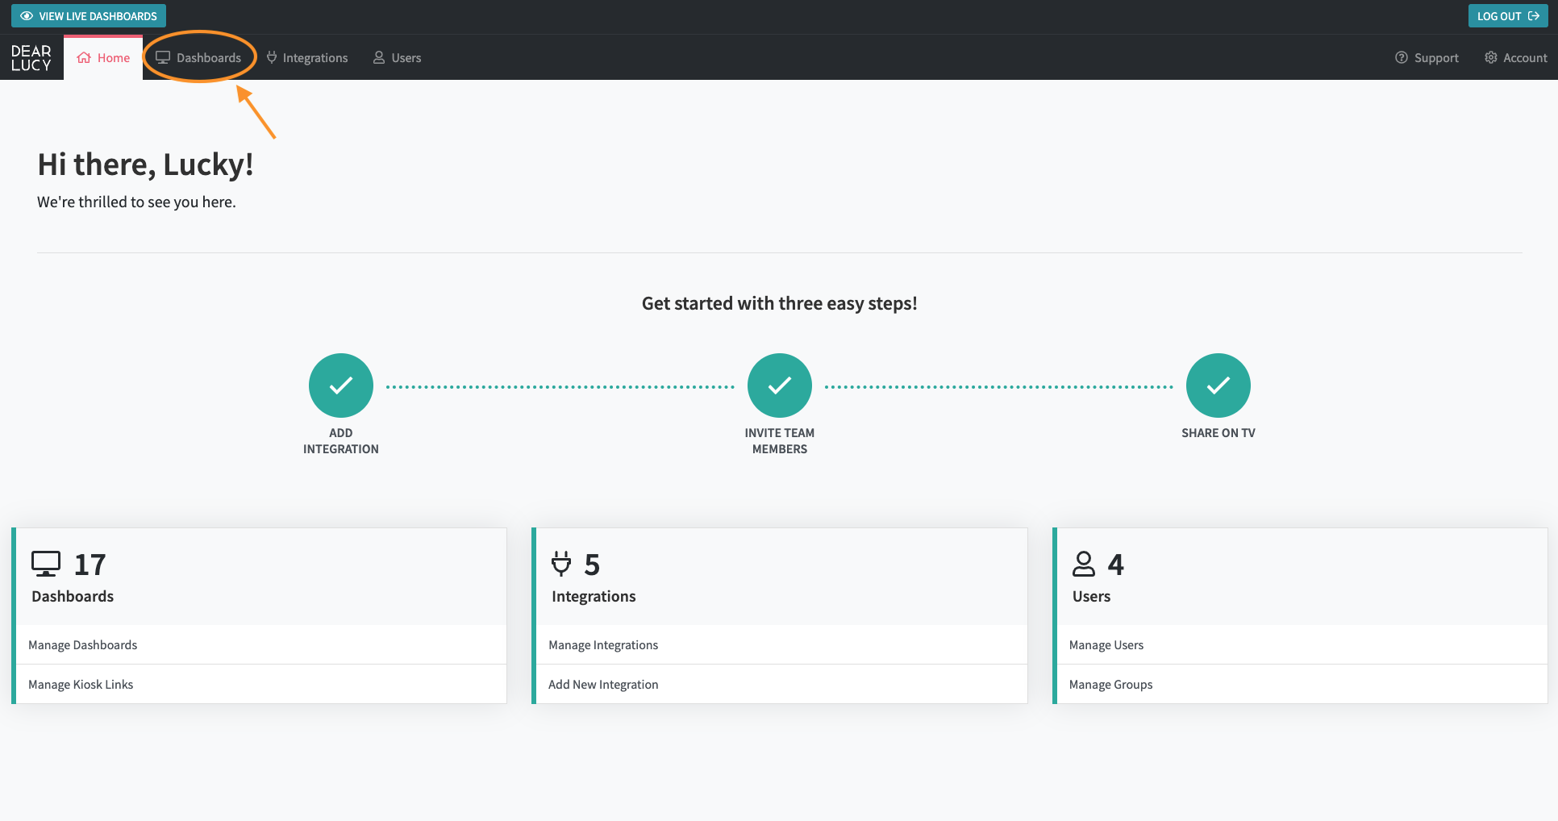Click 'We're thrilled to see you here.' text
The image size is (1558, 821).
[x=136, y=202]
